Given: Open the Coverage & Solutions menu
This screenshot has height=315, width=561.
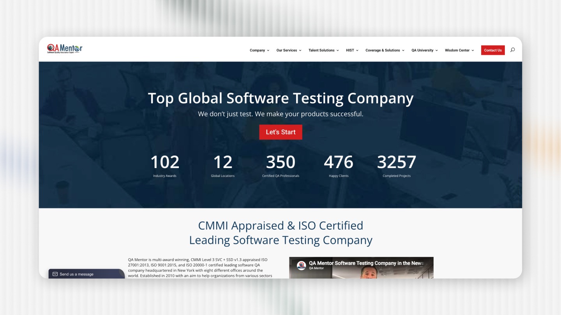Looking at the screenshot, I should (x=385, y=50).
